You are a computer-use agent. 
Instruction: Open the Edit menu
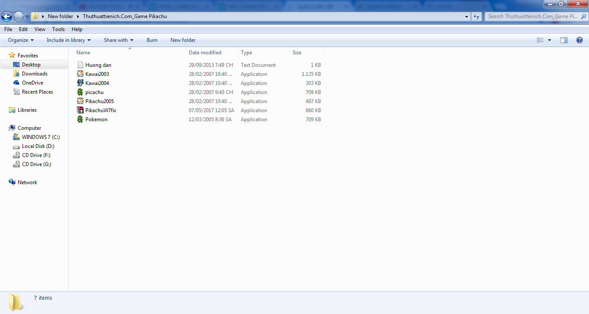(23, 29)
